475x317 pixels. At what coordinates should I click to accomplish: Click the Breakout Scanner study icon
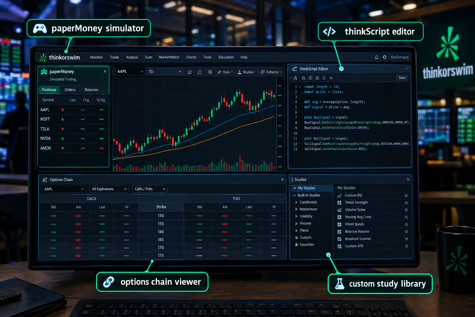[x=339, y=239]
